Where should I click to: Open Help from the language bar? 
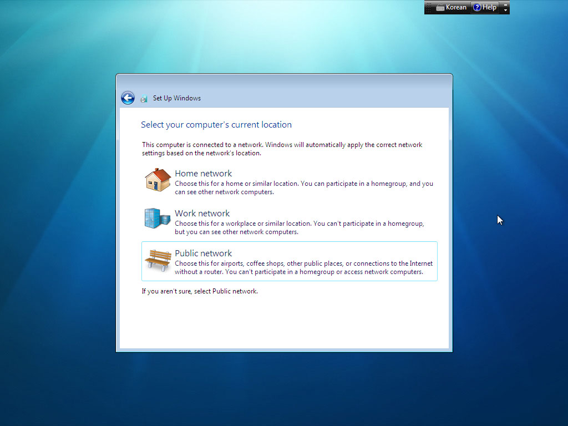click(x=485, y=7)
